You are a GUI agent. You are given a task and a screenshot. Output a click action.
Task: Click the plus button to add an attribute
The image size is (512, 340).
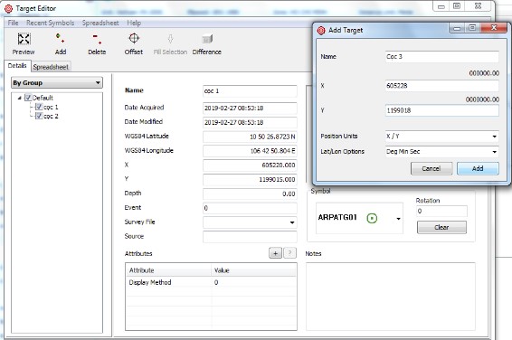point(275,253)
